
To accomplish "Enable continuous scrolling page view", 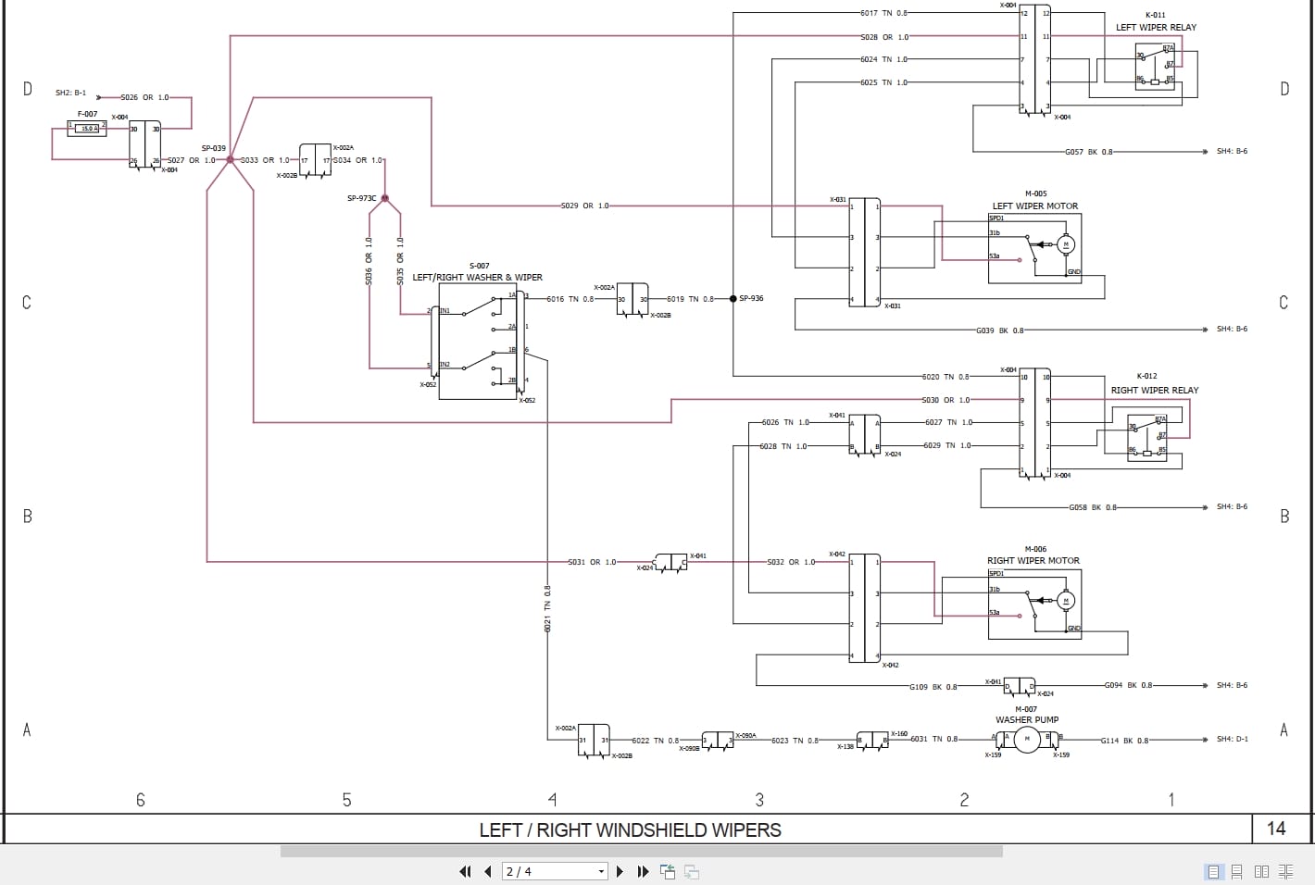I will point(1238,871).
